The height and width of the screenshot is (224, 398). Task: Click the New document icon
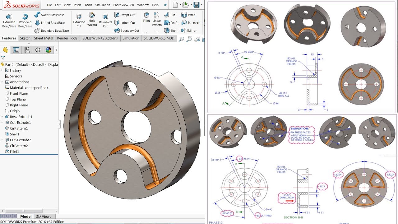click(x=175, y=5)
